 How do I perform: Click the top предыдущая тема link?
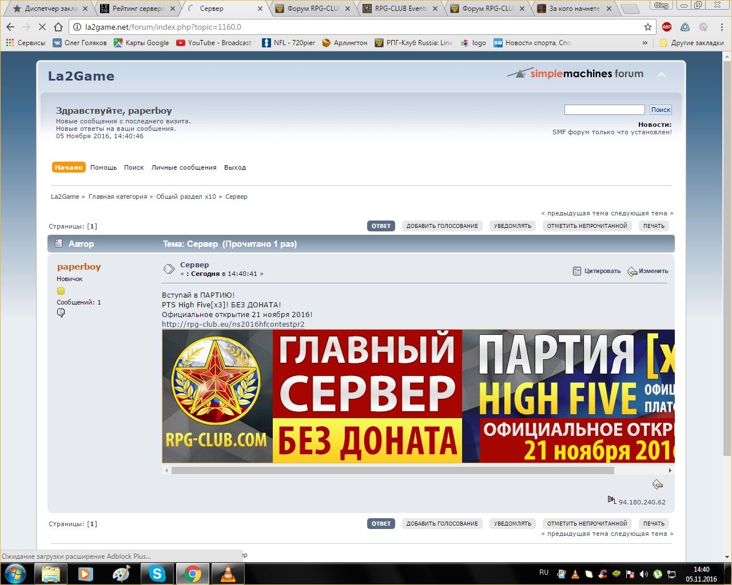point(574,213)
